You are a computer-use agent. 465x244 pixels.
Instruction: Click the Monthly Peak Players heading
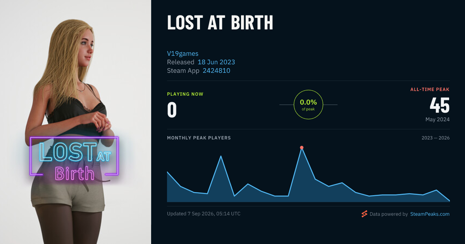pos(199,138)
